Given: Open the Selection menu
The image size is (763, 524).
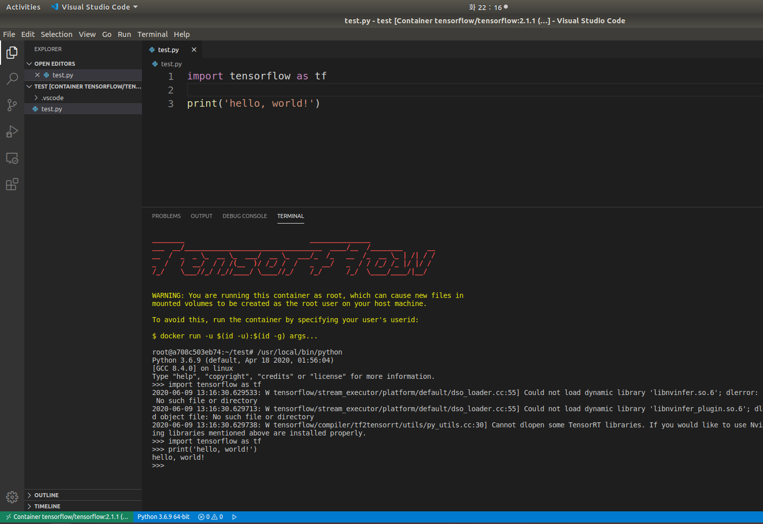Looking at the screenshot, I should pos(57,34).
